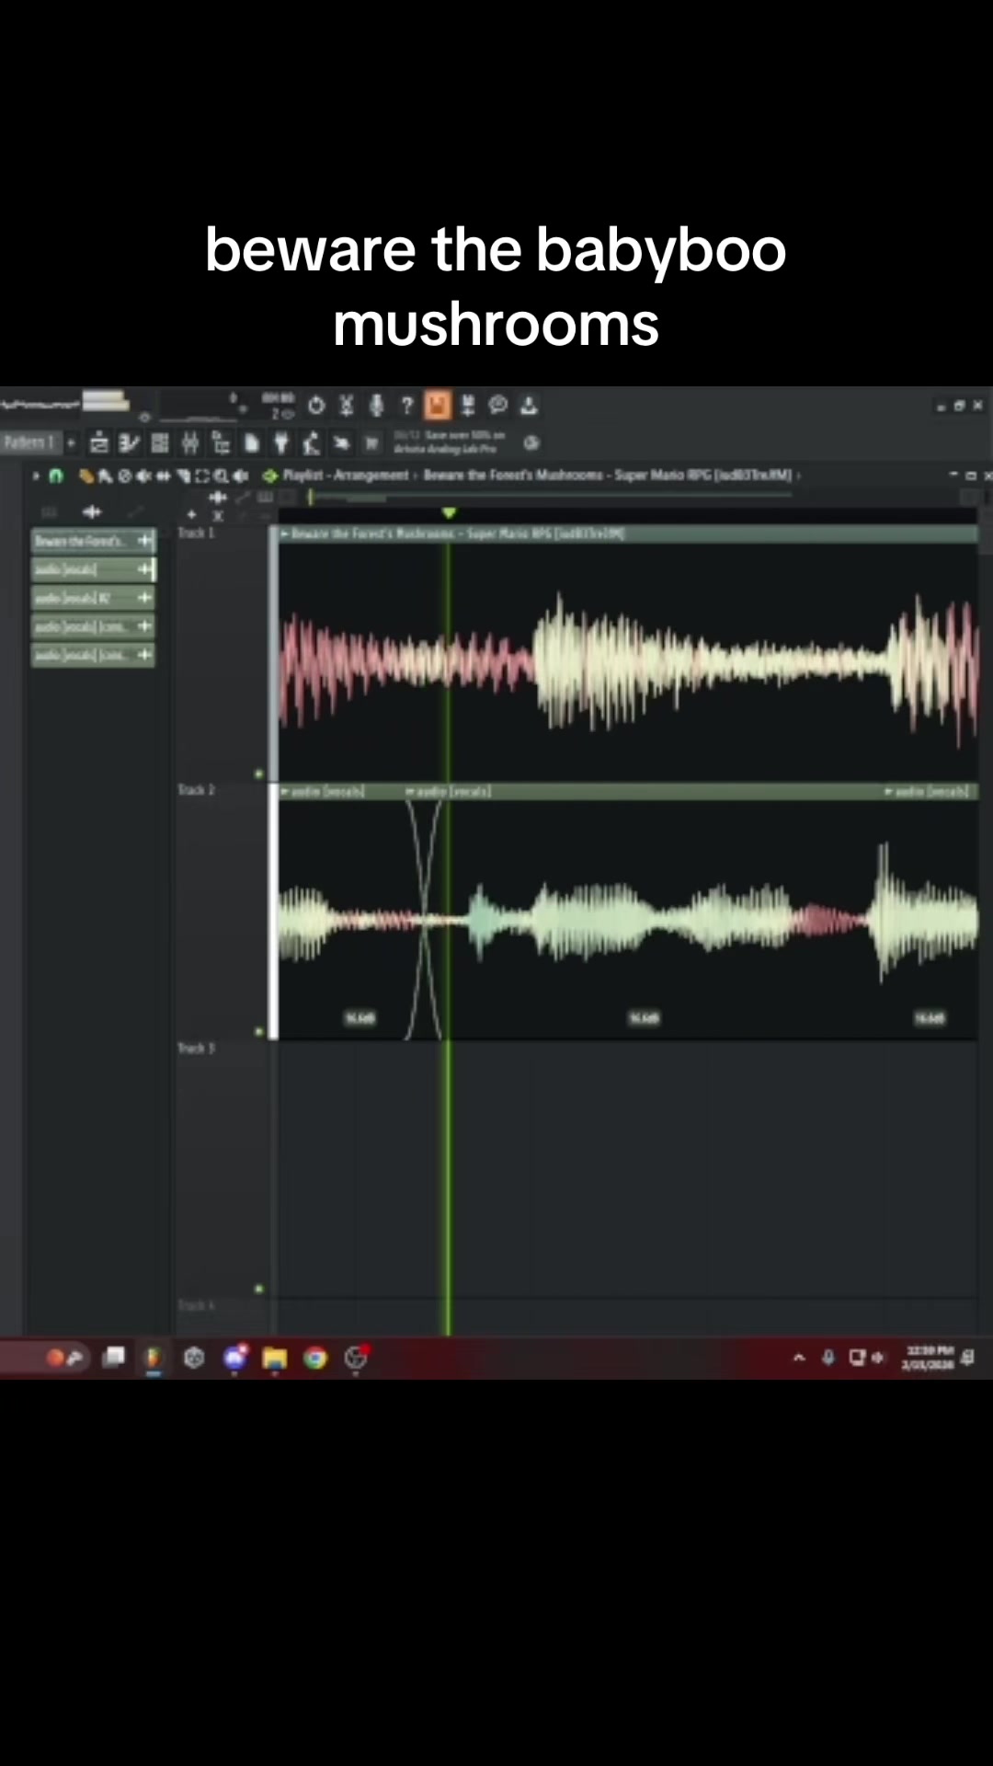
Task: Click the circular undo history icon
Action: [x=316, y=406]
